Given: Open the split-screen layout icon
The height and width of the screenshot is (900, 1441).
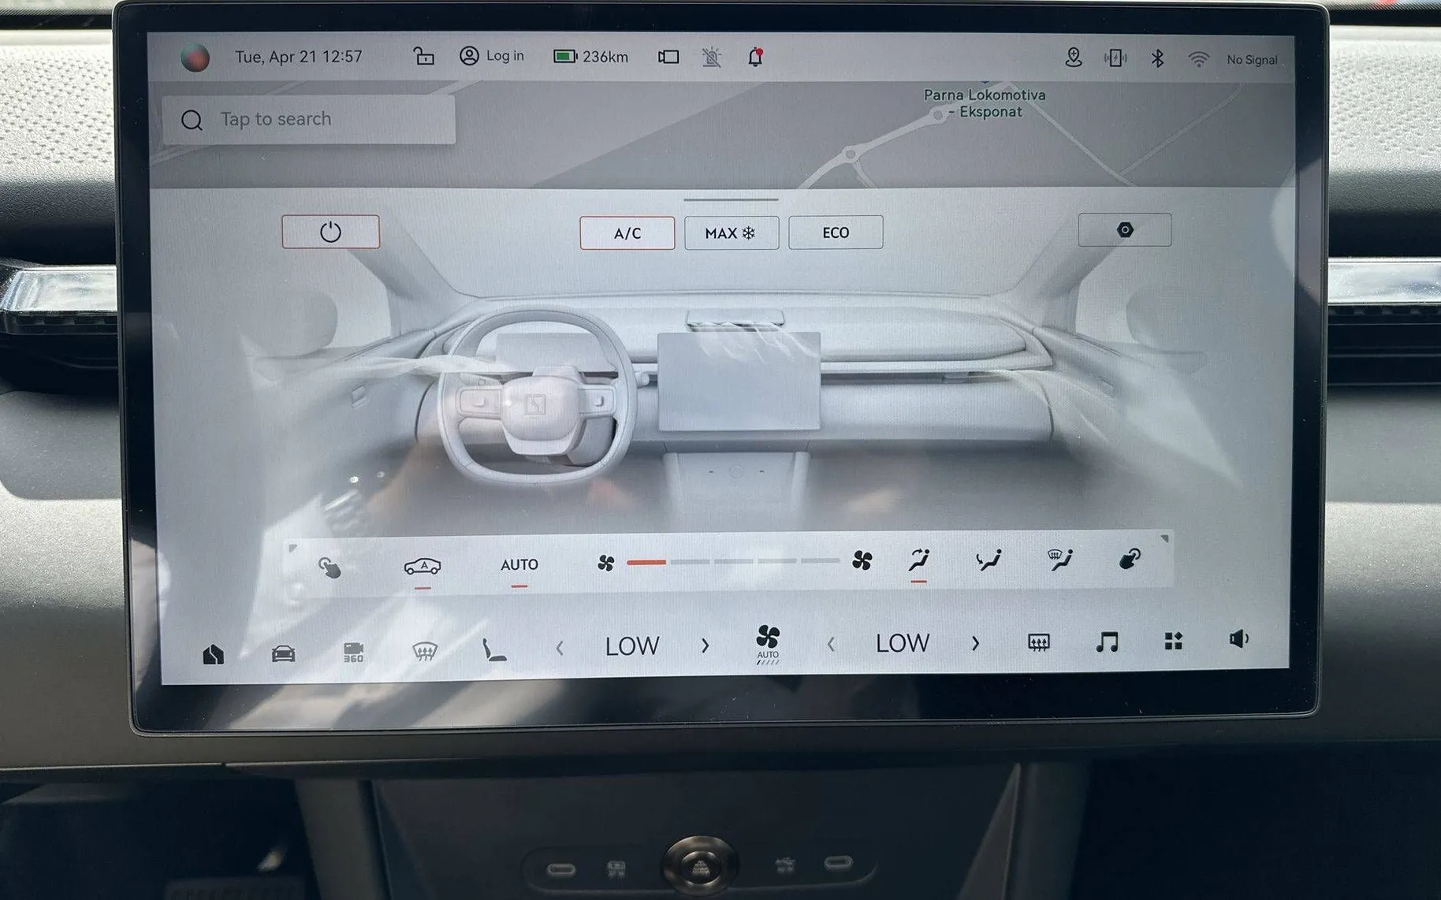Looking at the screenshot, I should coord(668,57).
